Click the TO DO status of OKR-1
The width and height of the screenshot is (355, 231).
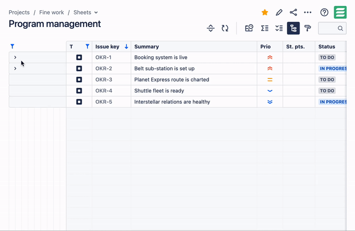(327, 57)
